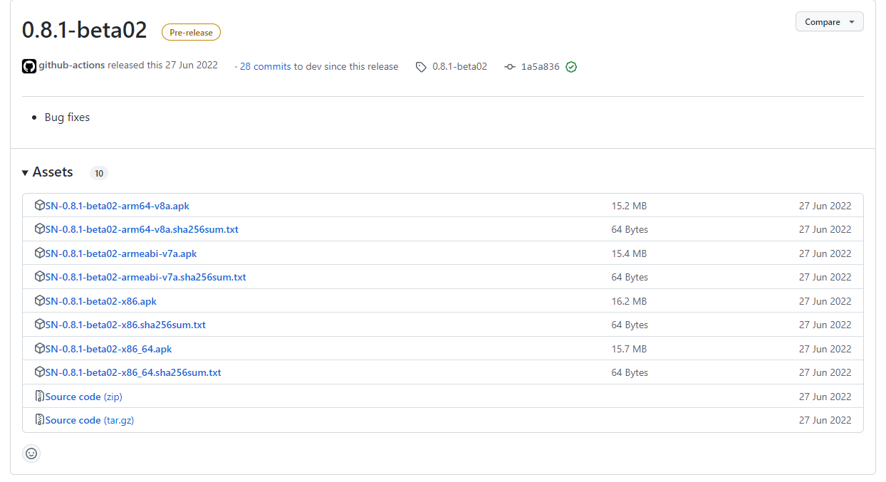Click the zip file icon for Source code (zip)
Viewport: 886px width, 482px height.
40,397
